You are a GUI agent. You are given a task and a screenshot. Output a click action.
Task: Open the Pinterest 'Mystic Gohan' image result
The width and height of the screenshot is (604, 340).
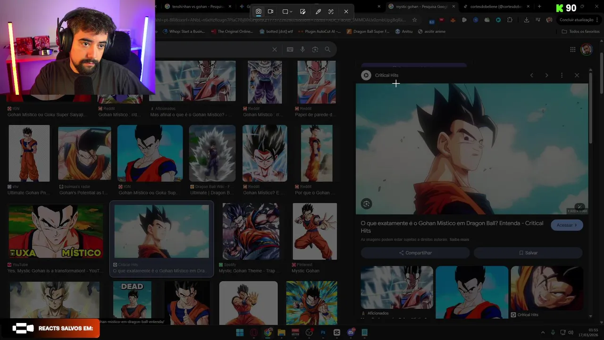pos(315,231)
